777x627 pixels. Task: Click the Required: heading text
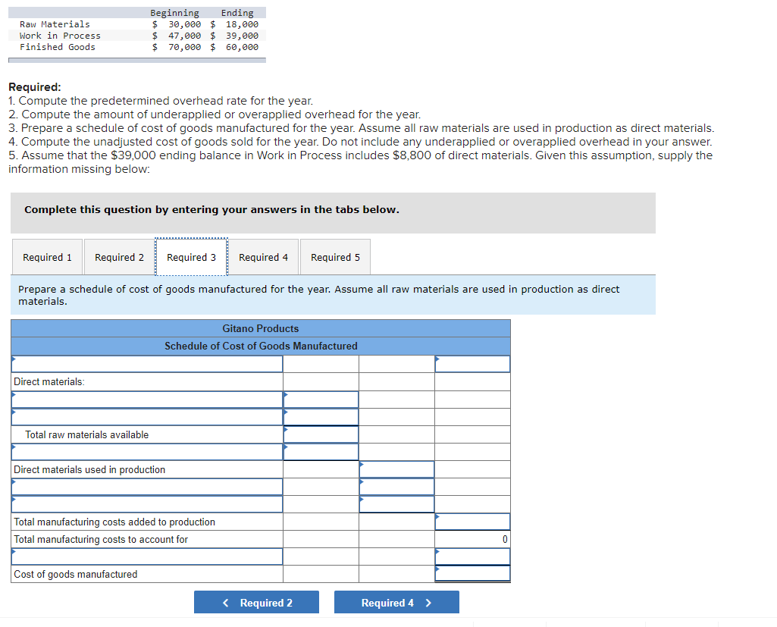coord(35,86)
